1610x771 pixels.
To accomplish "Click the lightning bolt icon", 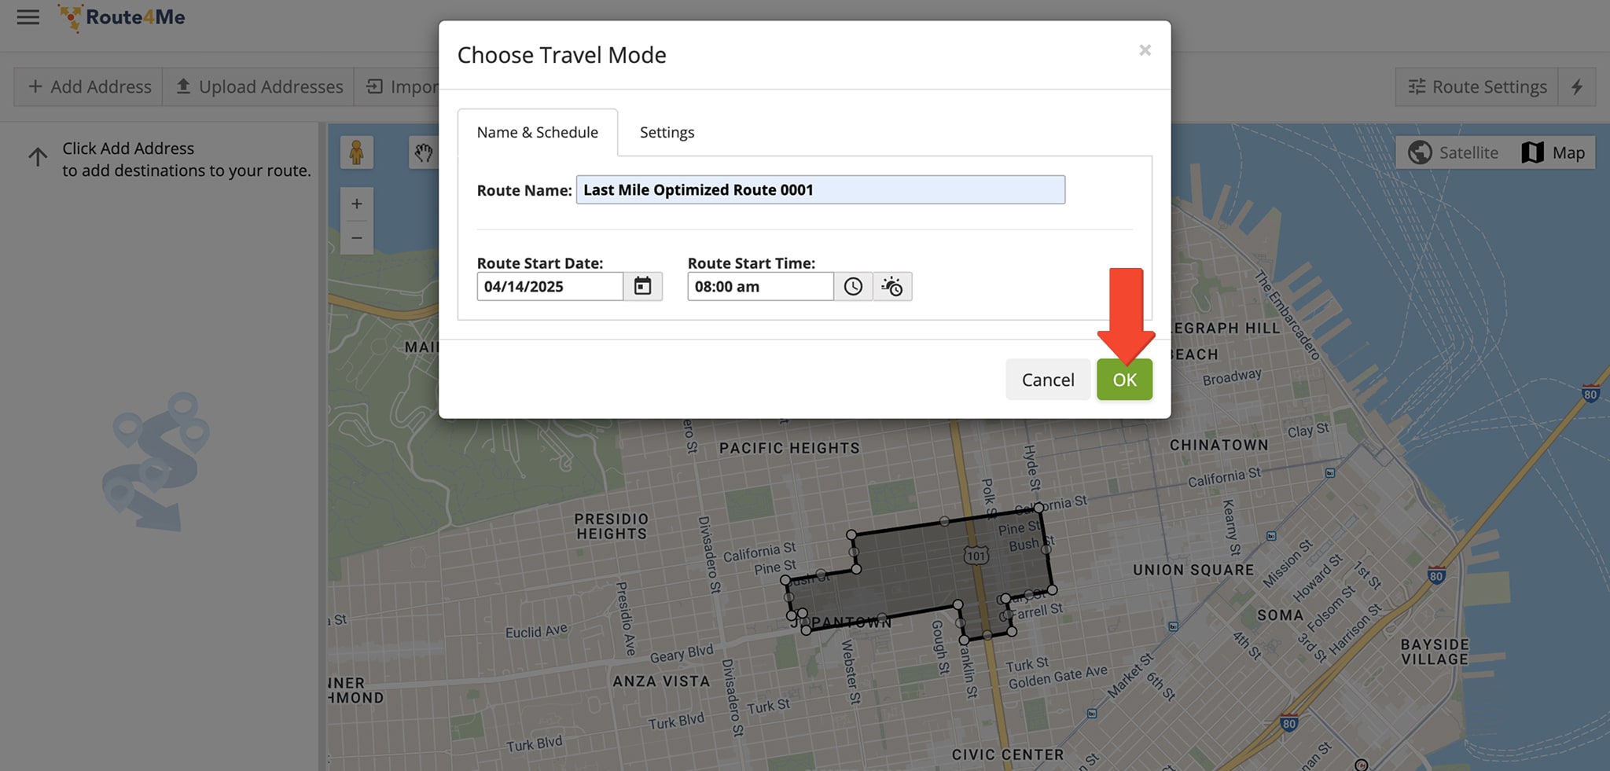I will click(x=1577, y=86).
